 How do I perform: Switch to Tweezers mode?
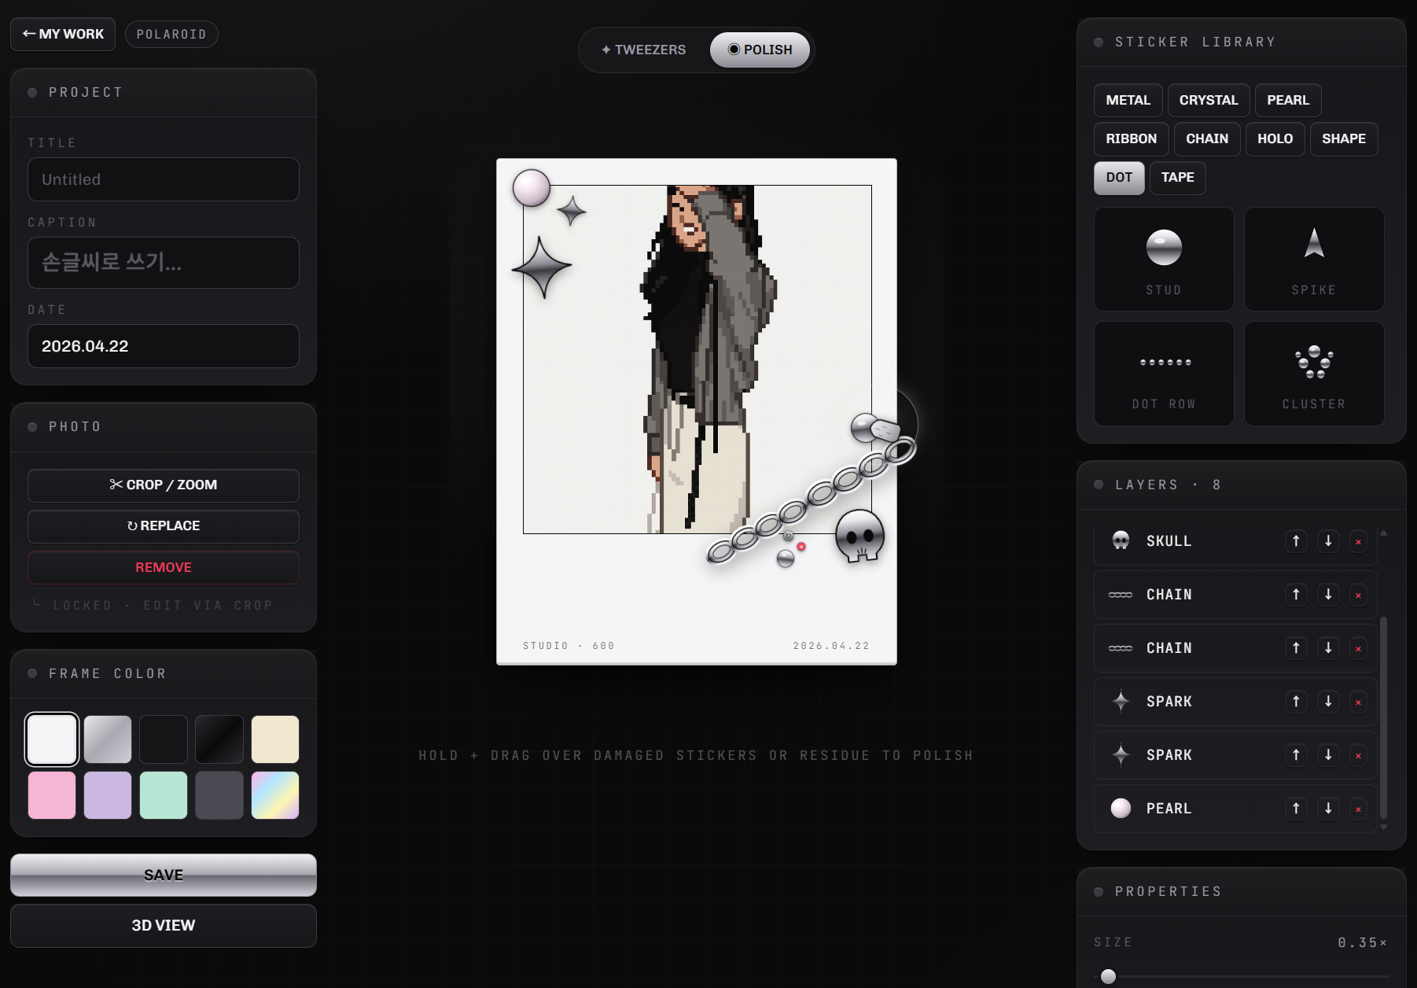tap(644, 50)
